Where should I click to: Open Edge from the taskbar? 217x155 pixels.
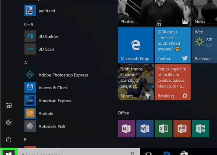[x=166, y=153]
